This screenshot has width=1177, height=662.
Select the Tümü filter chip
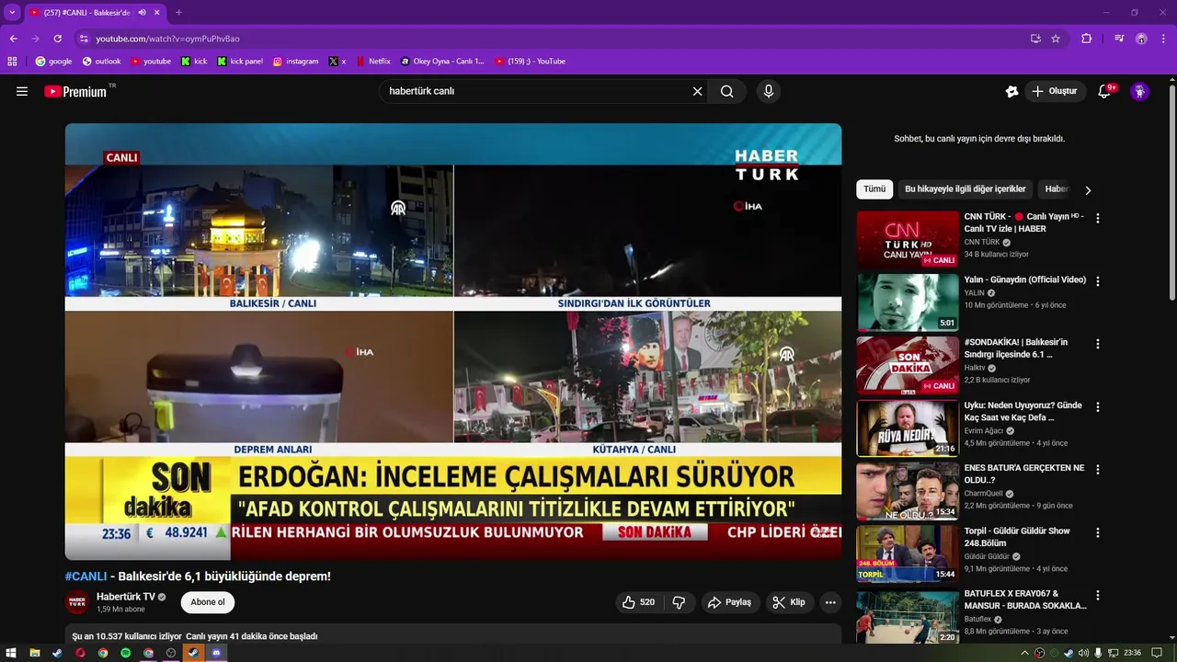click(x=874, y=189)
